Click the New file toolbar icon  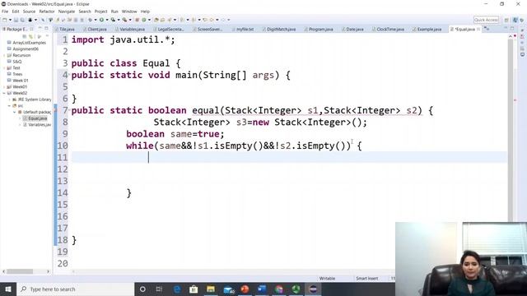(x=5, y=20)
